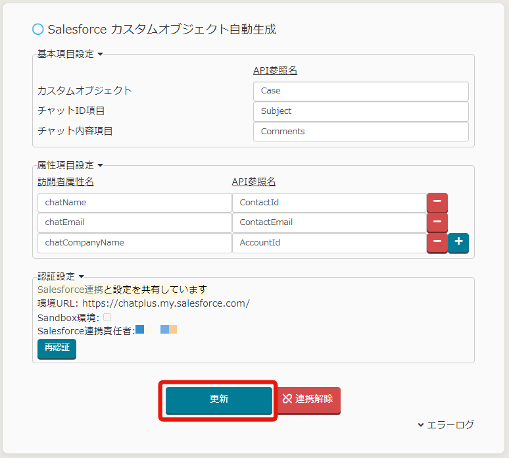
Task: Click the AccountId API name field
Action: pos(329,243)
